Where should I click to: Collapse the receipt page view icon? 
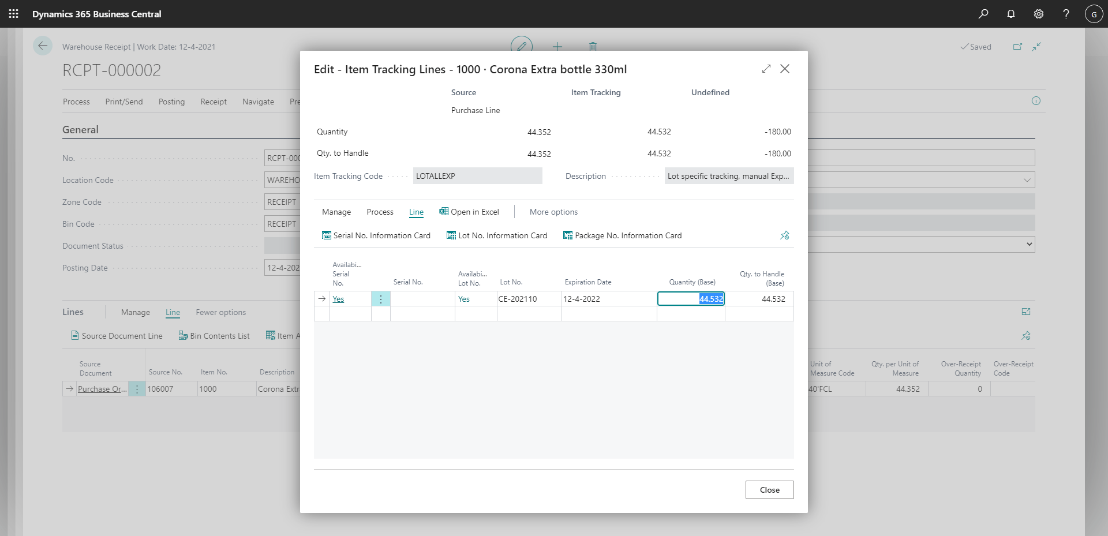1036,47
